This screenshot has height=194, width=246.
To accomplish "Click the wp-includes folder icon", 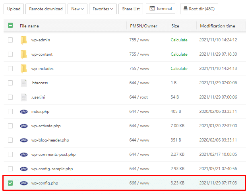I will coord(24,69).
